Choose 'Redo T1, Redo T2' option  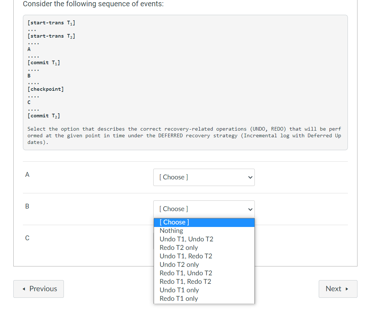[204, 282]
